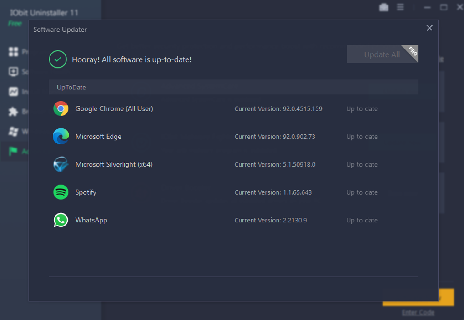Screen dimensions: 464x320
Task: Select the Microsoft Silverlight (x64) entry name
Action: tap(114, 164)
